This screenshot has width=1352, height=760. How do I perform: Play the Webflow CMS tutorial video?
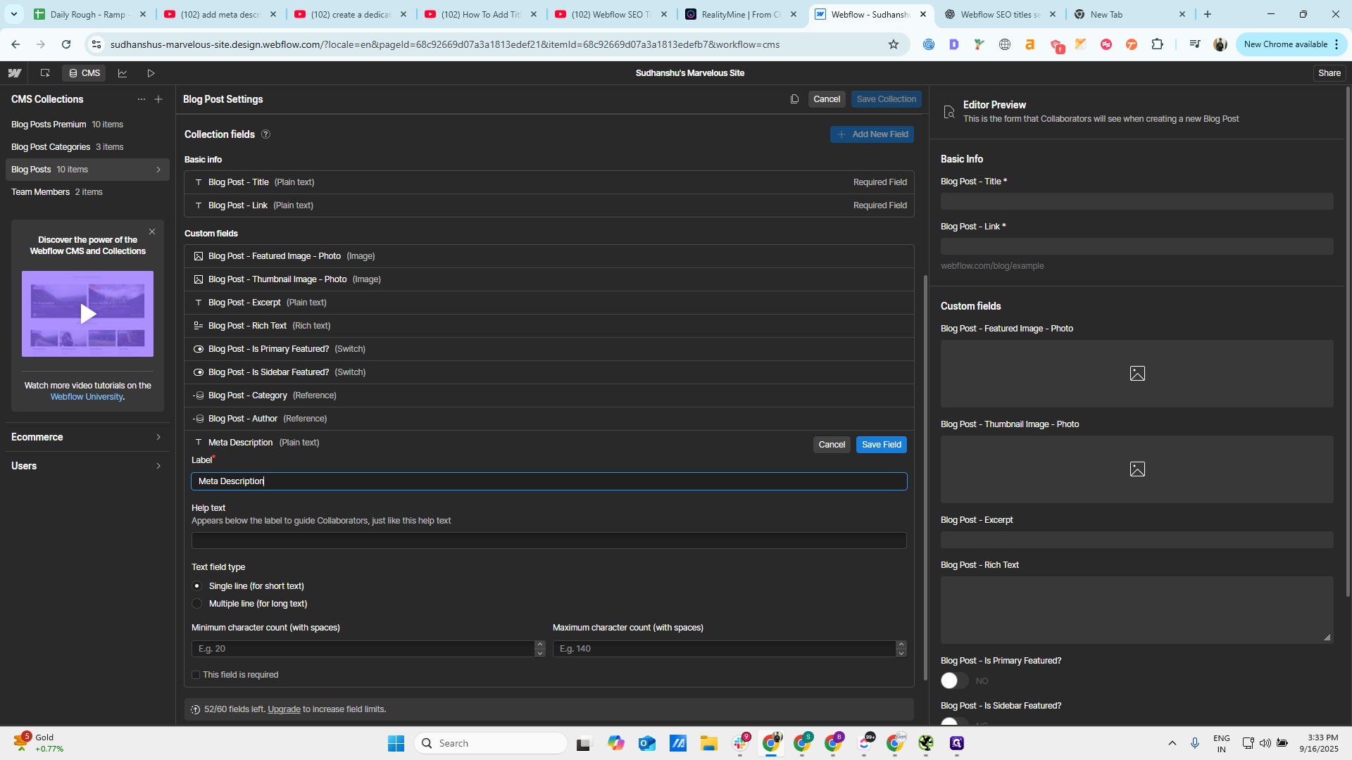[x=88, y=314]
